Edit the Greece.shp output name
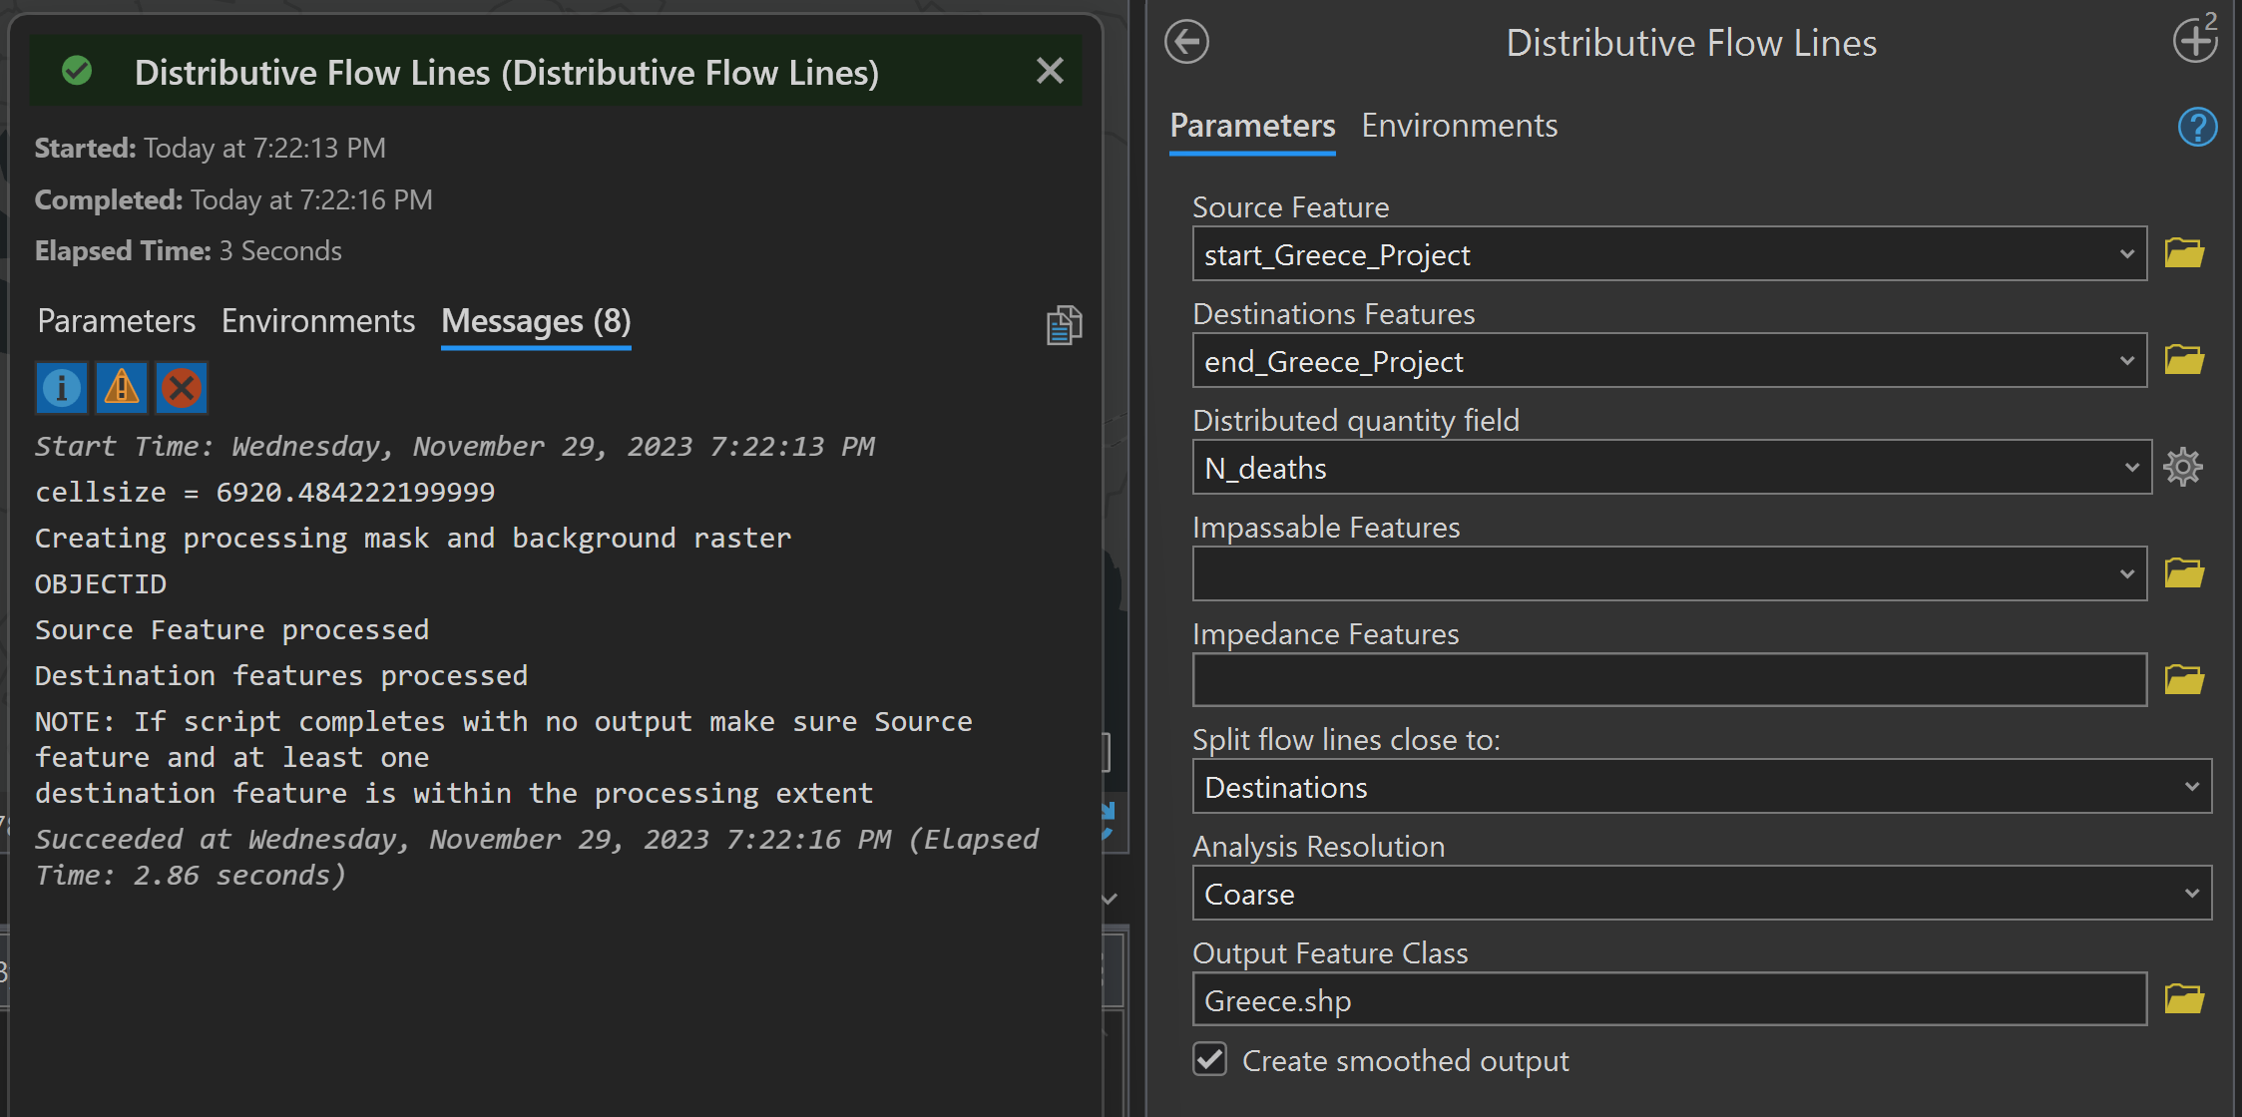Viewport: 2242px width, 1117px height. pos(1669,998)
